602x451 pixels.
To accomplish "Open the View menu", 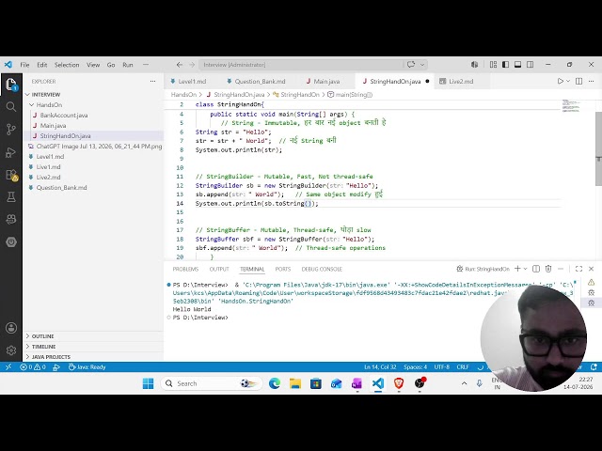I will (x=93, y=65).
